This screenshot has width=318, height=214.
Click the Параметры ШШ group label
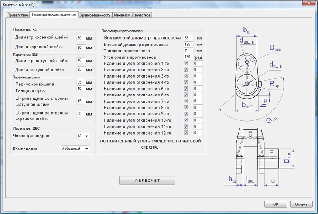point(25,55)
